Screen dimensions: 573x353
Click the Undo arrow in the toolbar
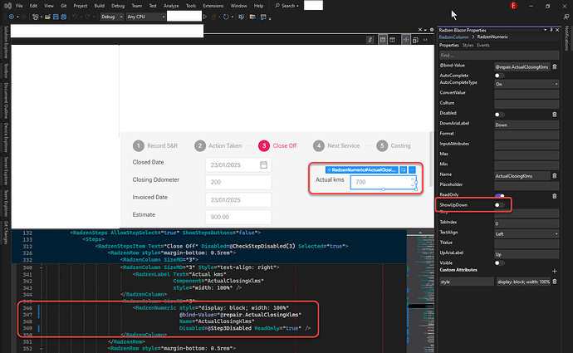click(75, 17)
